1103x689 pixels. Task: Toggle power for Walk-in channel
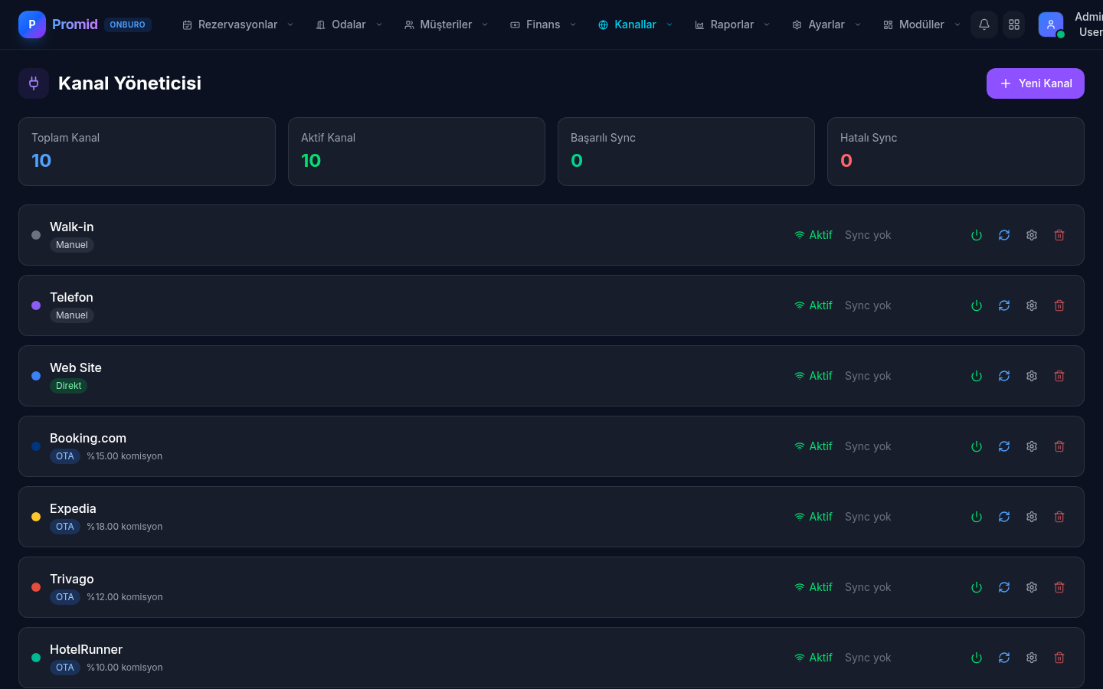point(977,235)
